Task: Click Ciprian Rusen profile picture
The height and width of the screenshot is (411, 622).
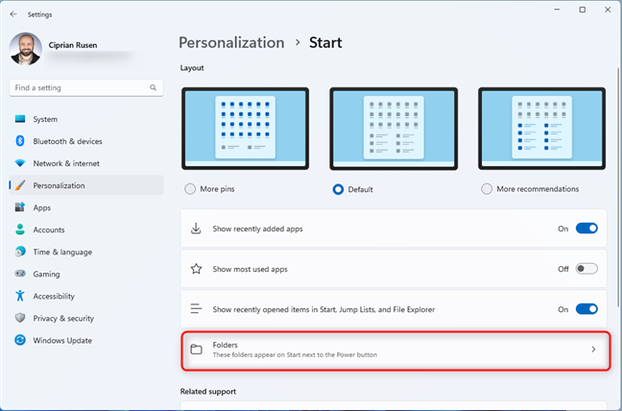Action: coord(26,49)
